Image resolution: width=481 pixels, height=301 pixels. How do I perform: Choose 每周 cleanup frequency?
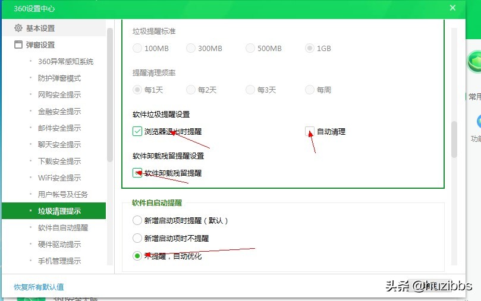coord(310,90)
